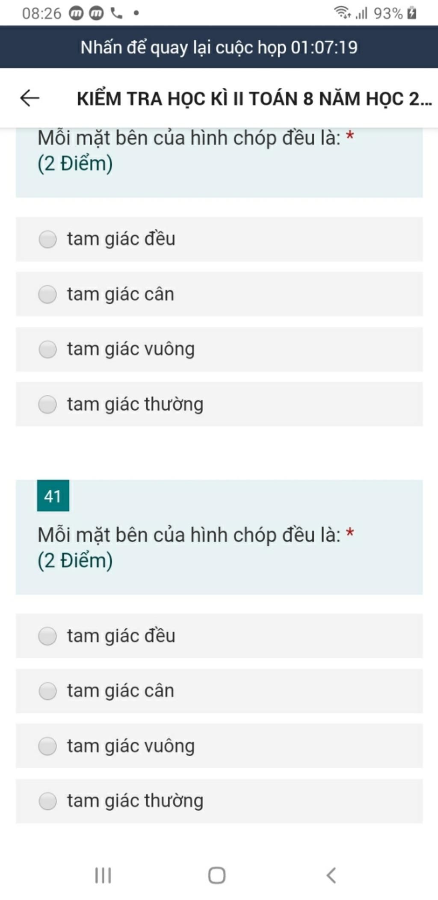Tap the battery status icon
This screenshot has height=900, width=438.
coord(411,13)
